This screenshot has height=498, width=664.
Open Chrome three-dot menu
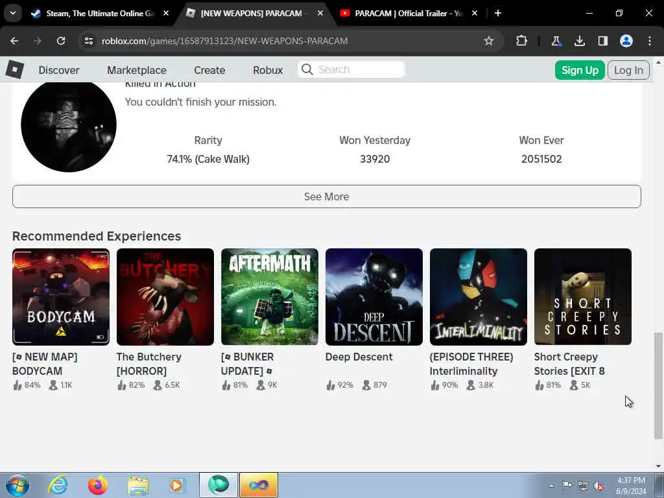650,41
